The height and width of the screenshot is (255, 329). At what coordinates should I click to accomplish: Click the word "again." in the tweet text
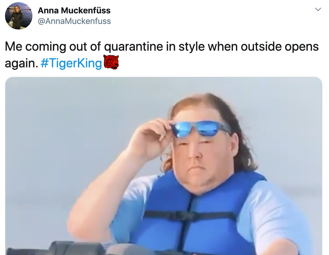coord(21,63)
